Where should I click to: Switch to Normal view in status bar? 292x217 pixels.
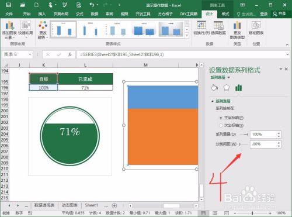tap(203, 213)
